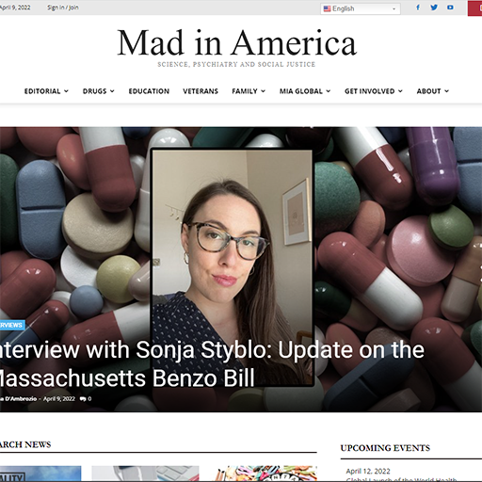Image resolution: width=482 pixels, height=482 pixels.
Task: Open the second Research News thumbnail
Action: point(145,474)
